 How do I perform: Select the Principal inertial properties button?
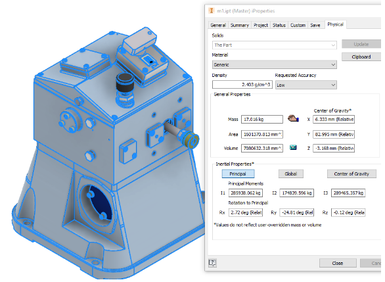(x=238, y=174)
